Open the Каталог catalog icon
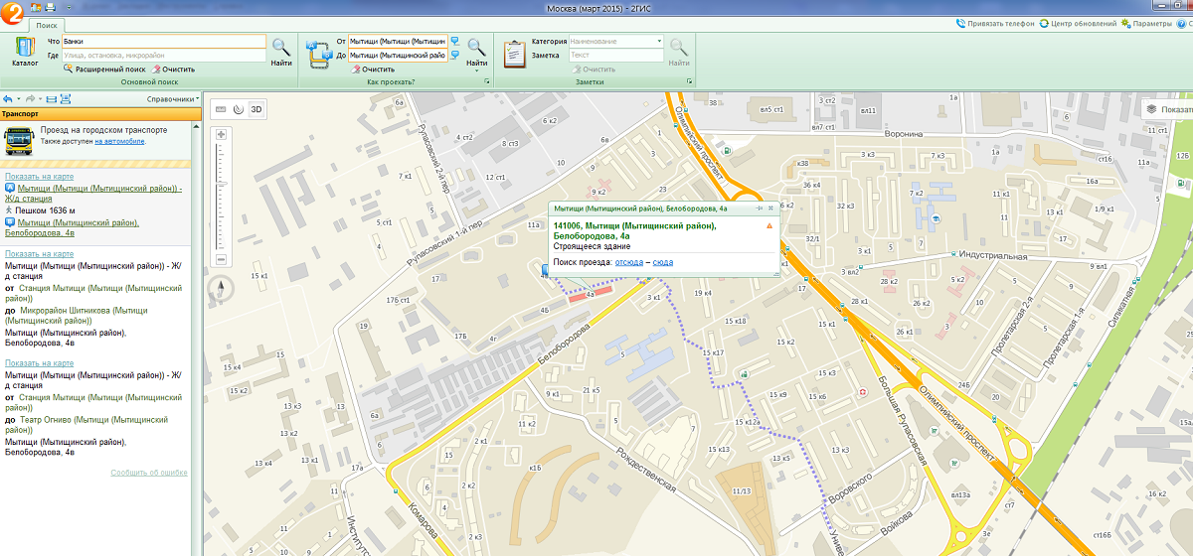 pyautogui.click(x=25, y=51)
